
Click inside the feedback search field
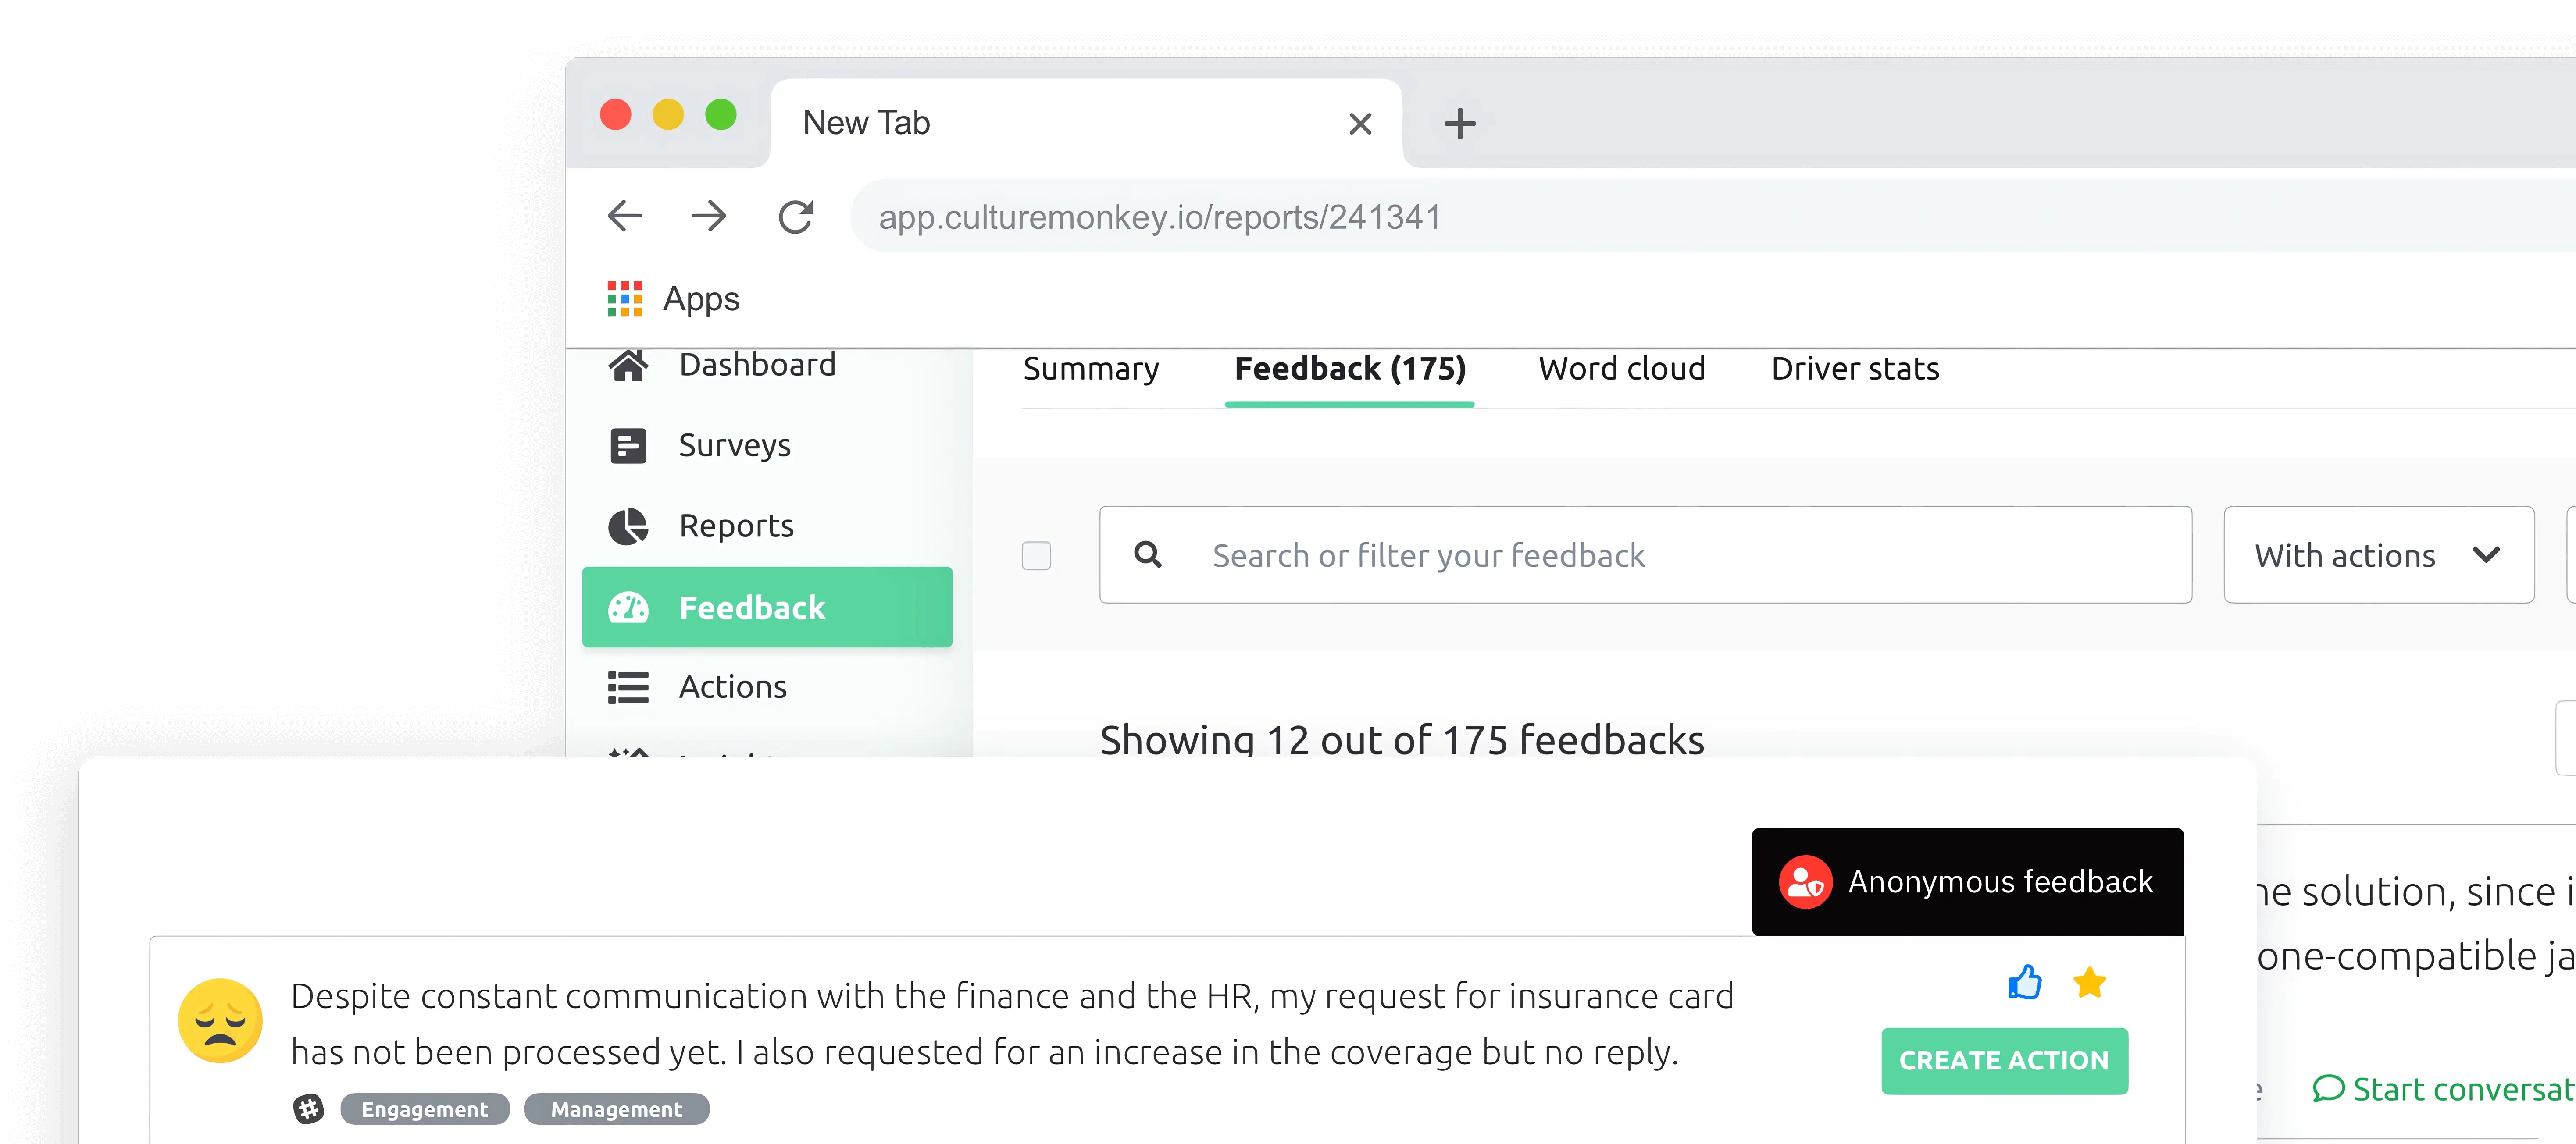click(1500, 555)
